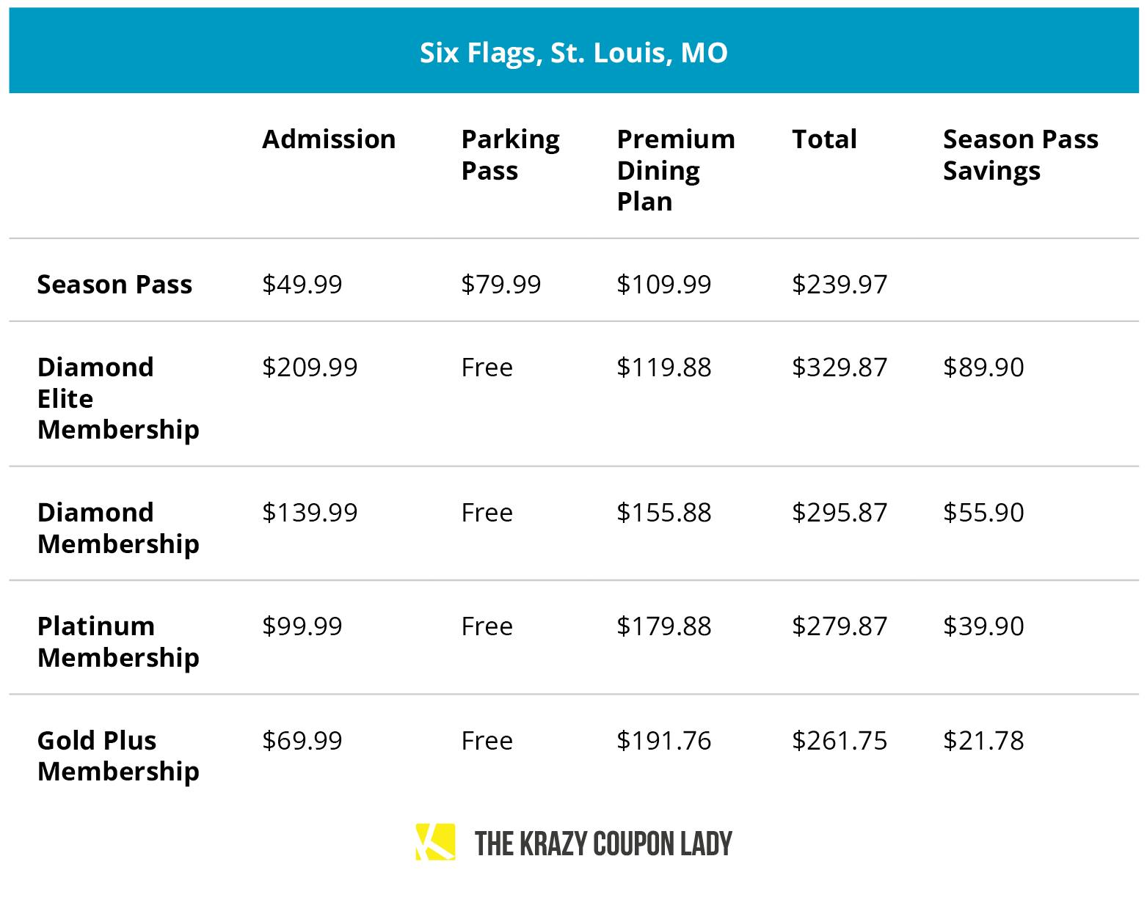Click The Krazy Coupon Lady brand text
The image size is (1147, 900).
603,844
